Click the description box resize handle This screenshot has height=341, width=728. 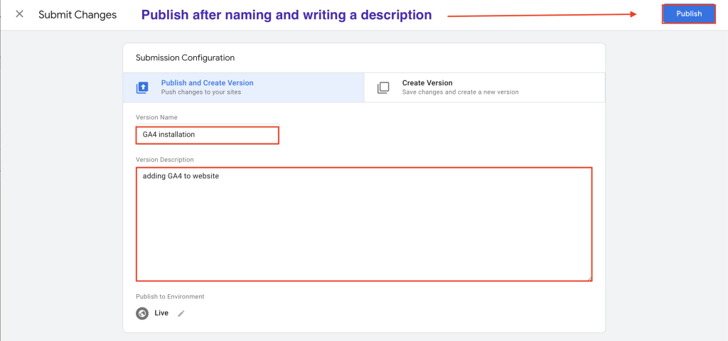point(589,278)
